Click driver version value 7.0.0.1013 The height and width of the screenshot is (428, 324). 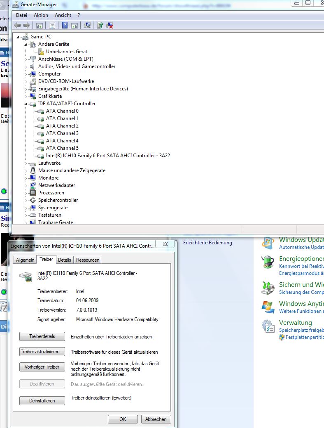86,310
